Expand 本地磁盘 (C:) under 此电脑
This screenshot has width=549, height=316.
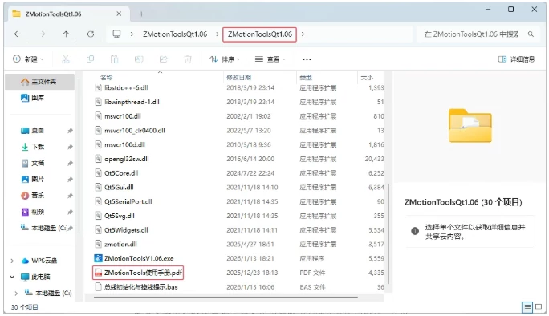click(x=16, y=293)
